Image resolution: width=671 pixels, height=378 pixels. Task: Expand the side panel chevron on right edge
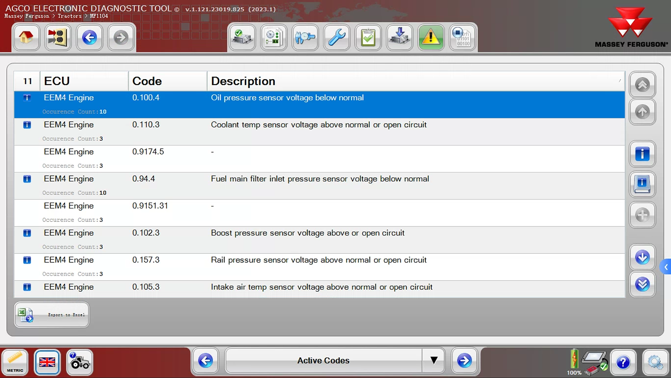pos(666,267)
